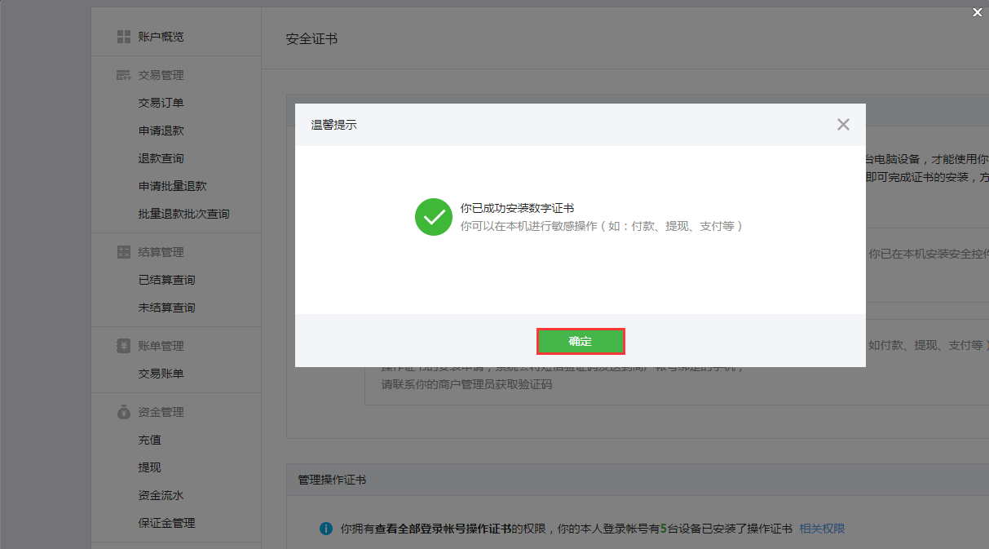Click the blue info icon near 管理操作证书
Screen dimensions: 989x549
[326, 529]
